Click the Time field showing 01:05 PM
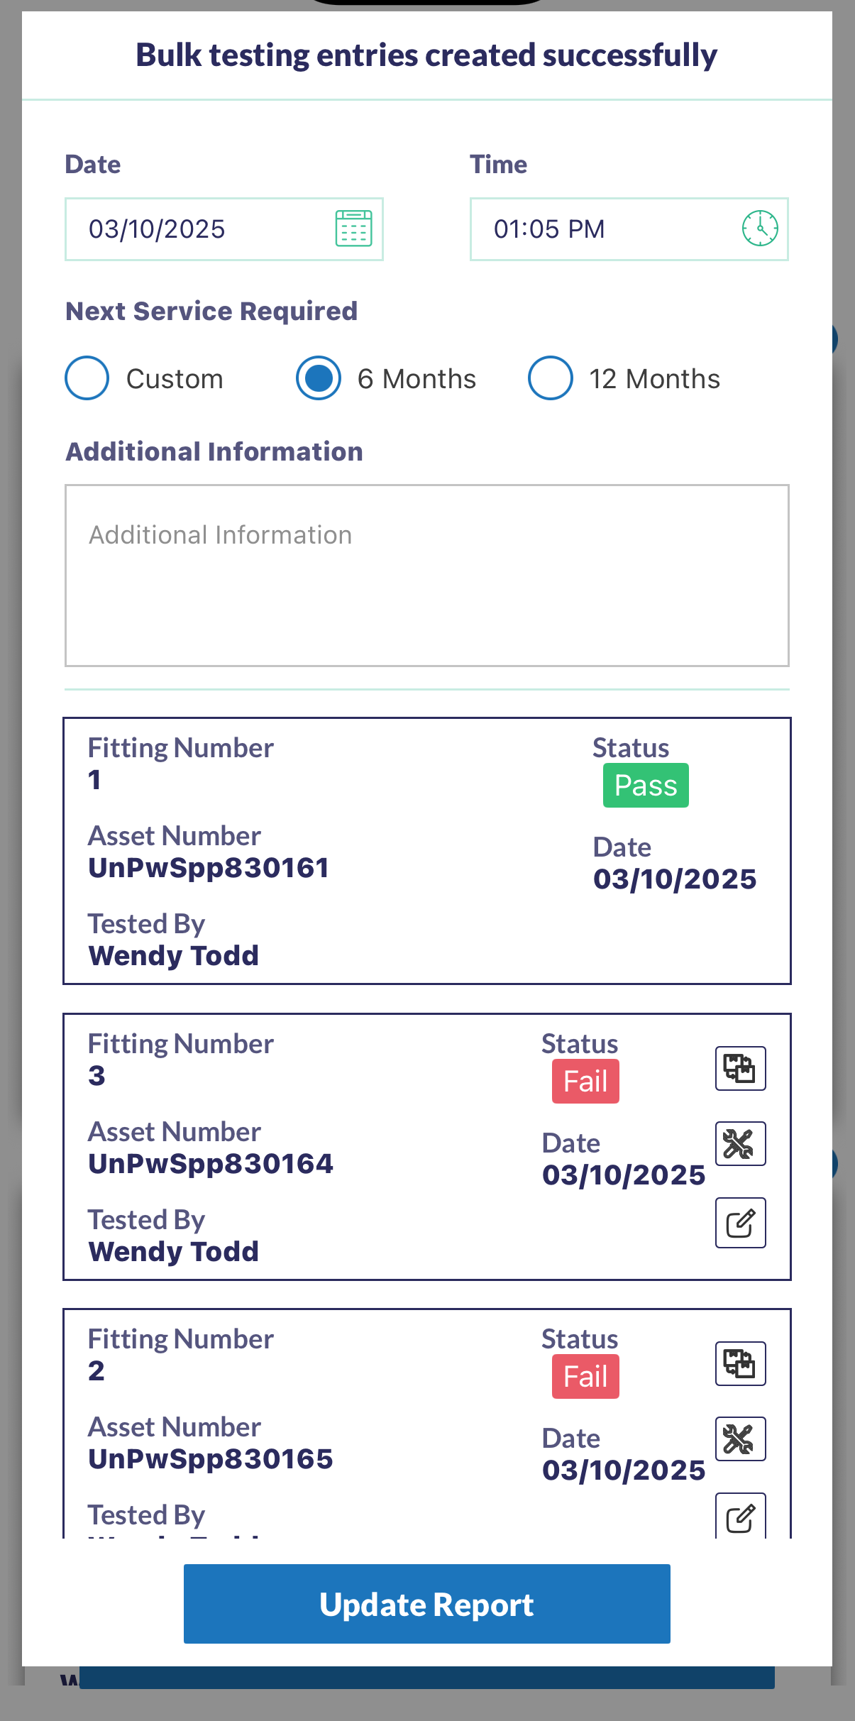855x1721 pixels. coord(603,229)
